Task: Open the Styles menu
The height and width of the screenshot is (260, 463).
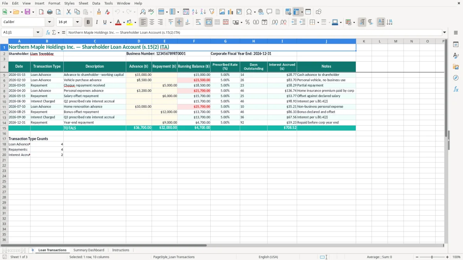Action: pyautogui.click(x=69, y=3)
